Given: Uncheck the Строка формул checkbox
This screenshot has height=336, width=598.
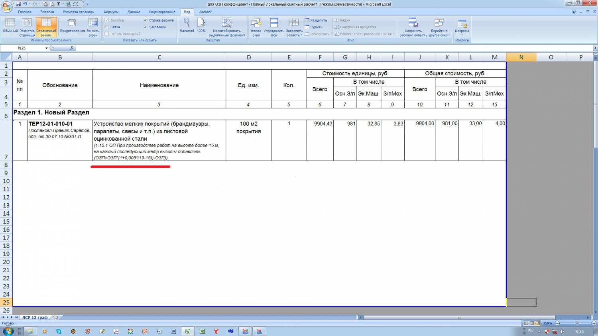Looking at the screenshot, I should tap(146, 20).
